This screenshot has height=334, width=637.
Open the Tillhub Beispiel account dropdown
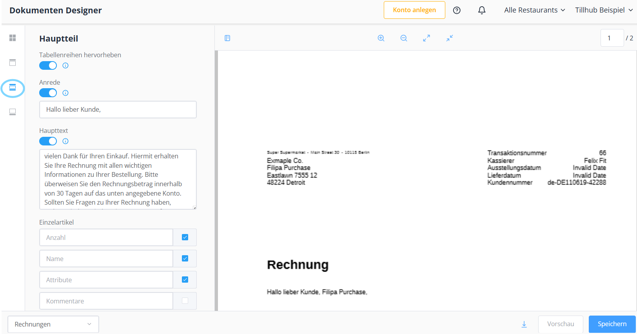[x=604, y=10]
